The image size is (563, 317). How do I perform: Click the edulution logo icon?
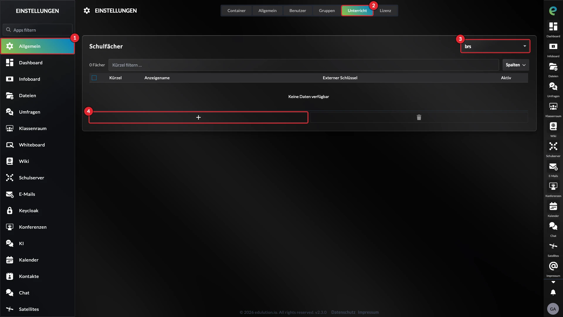553,11
